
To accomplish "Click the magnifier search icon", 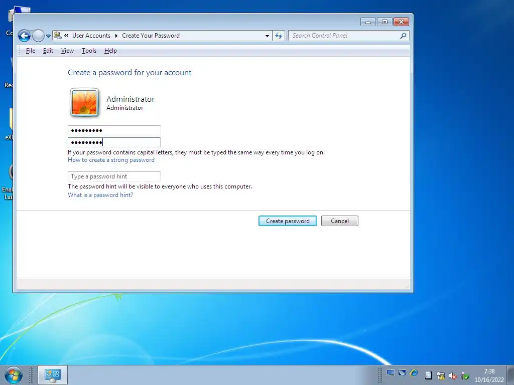I will click(x=403, y=36).
